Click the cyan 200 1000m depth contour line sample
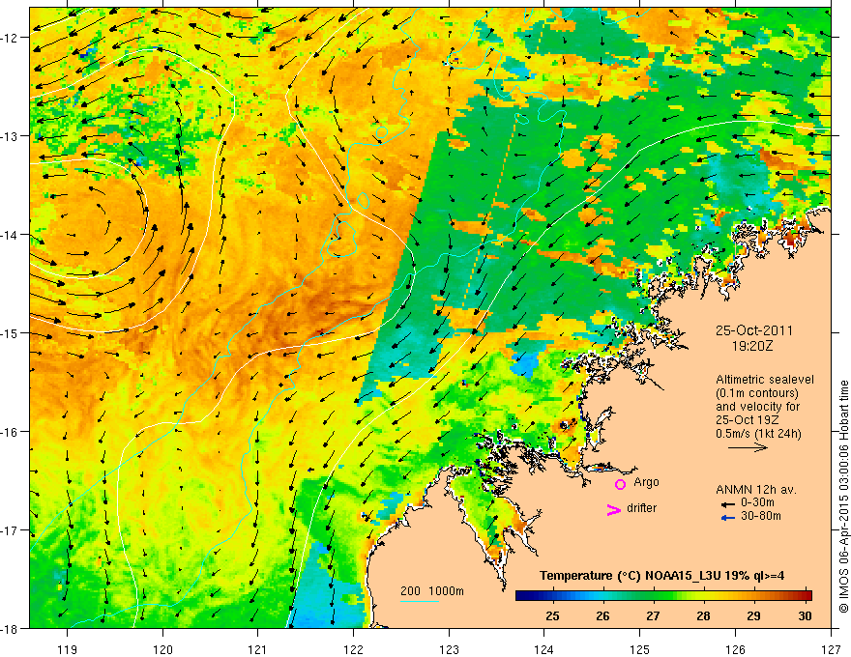The width and height of the screenshot is (851, 657). click(420, 601)
